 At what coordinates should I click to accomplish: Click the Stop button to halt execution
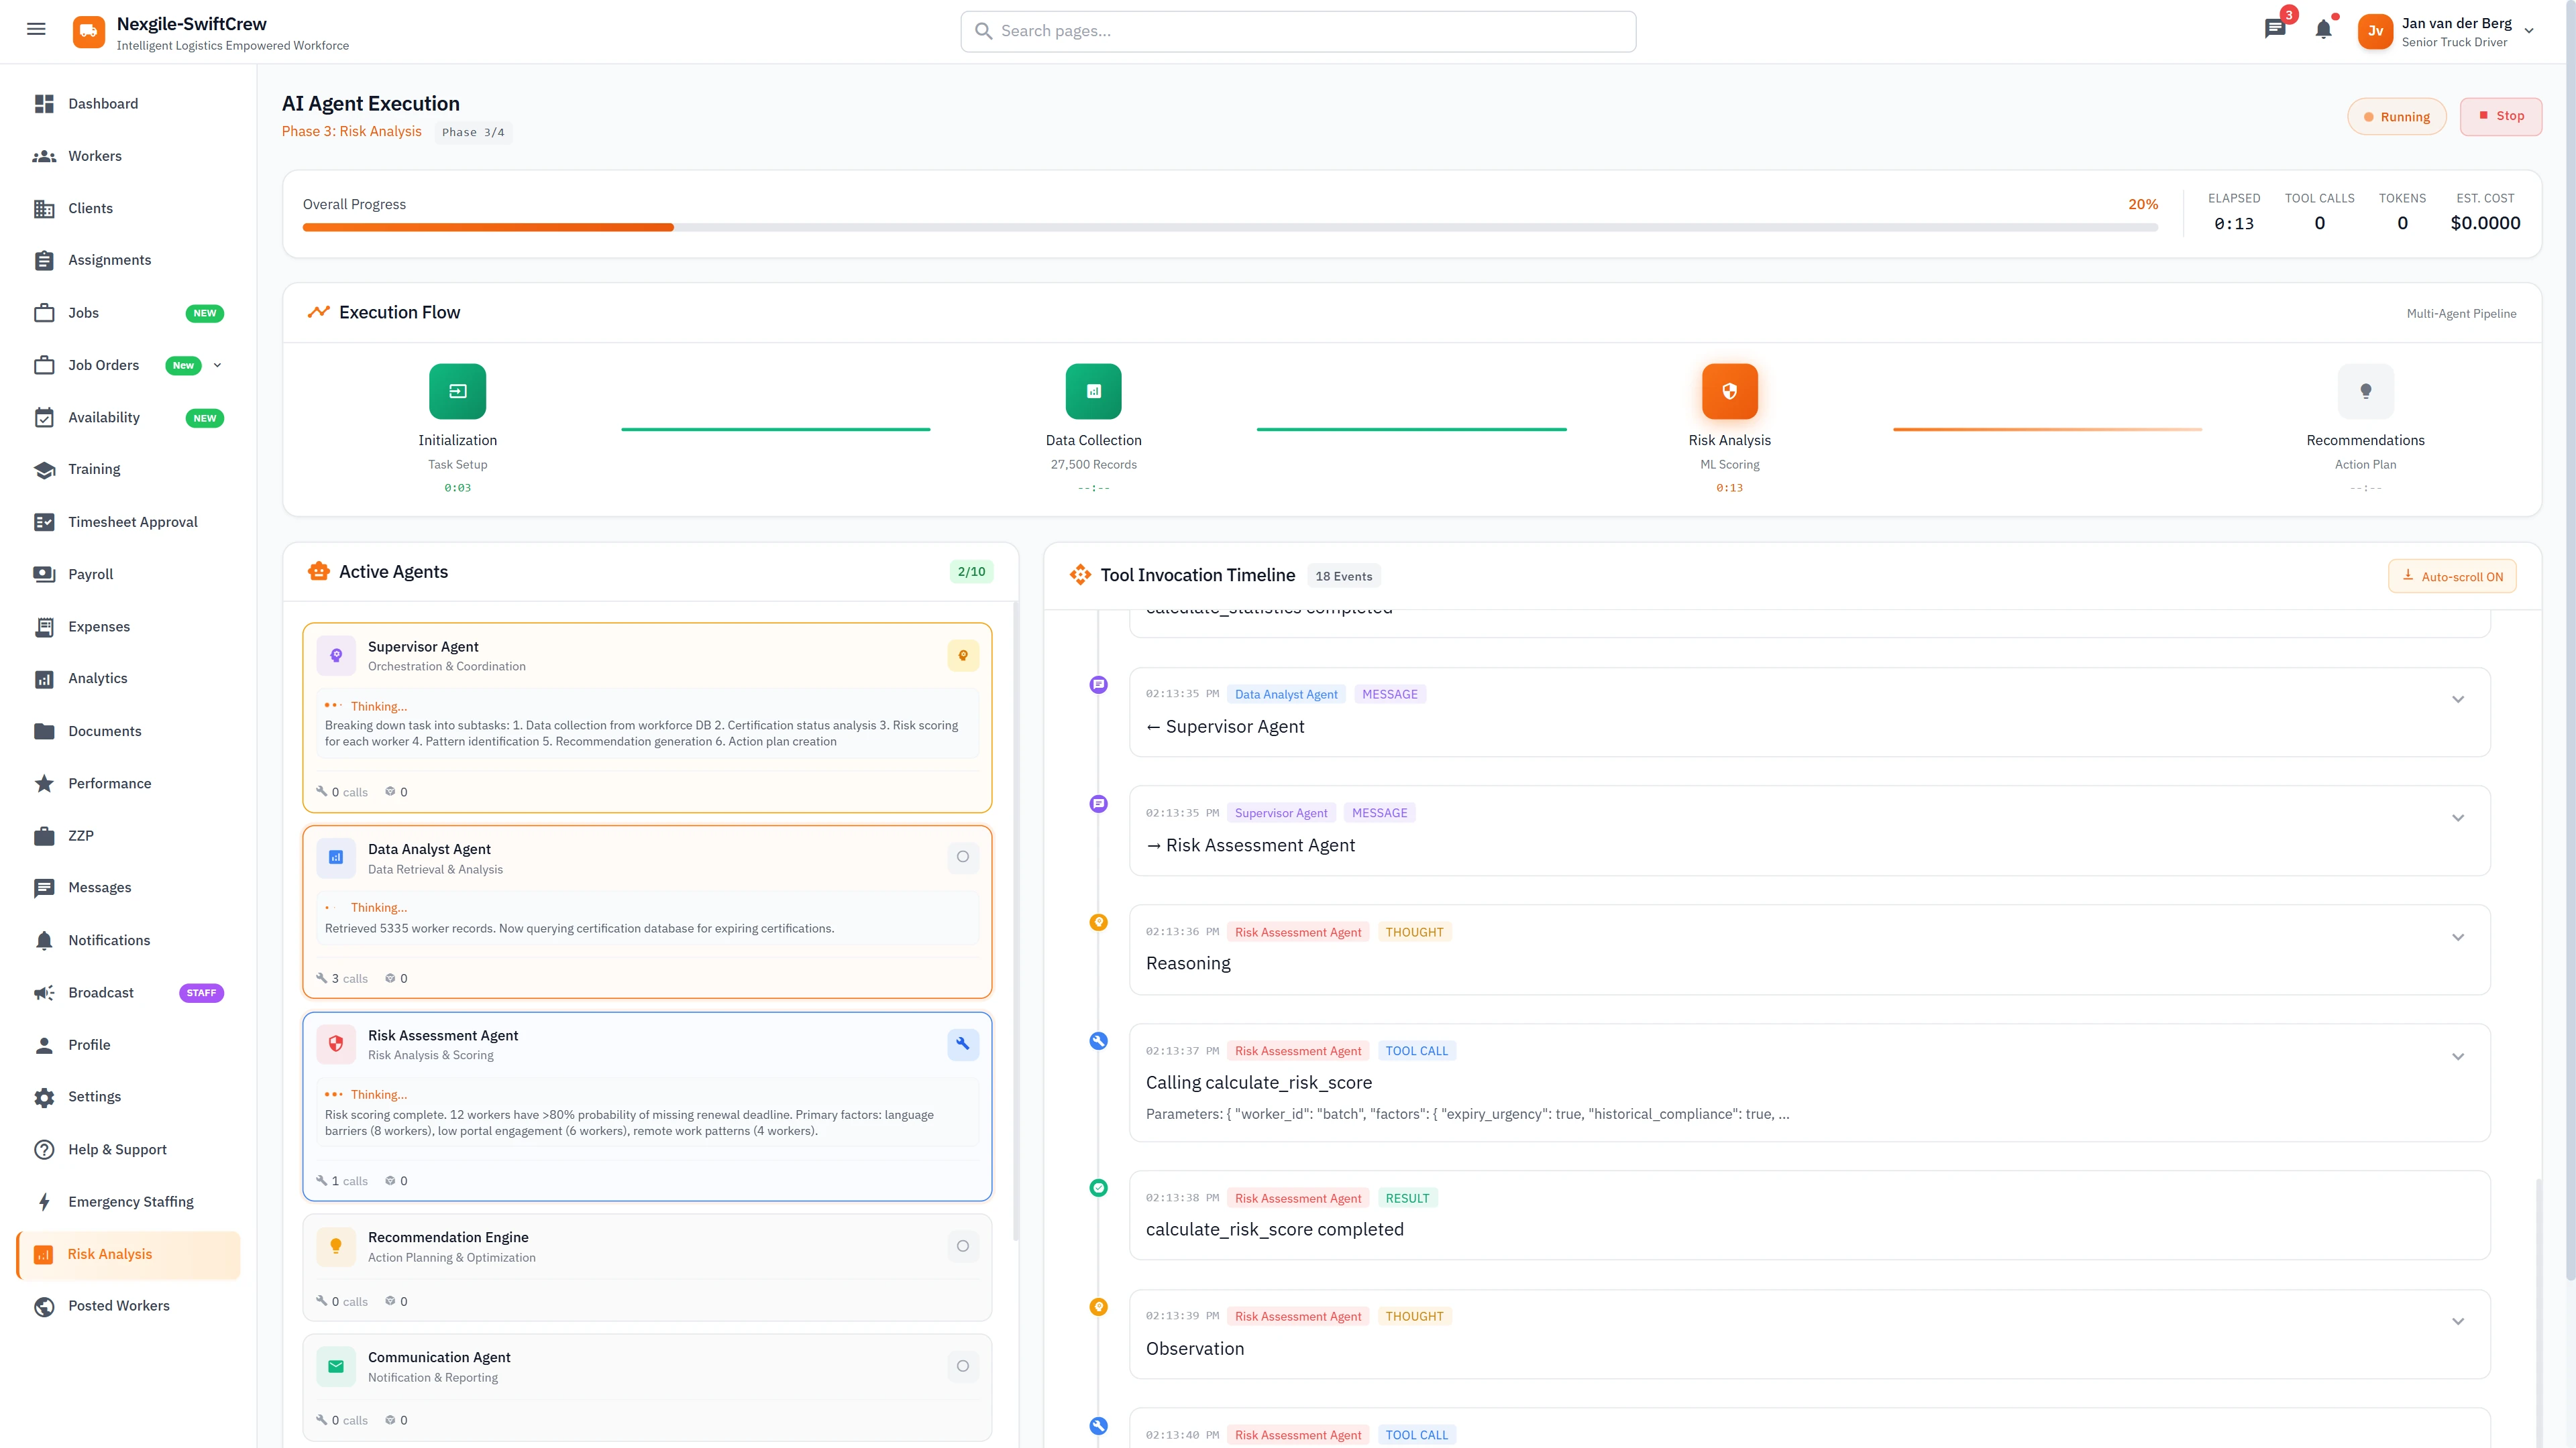[x=2501, y=116]
